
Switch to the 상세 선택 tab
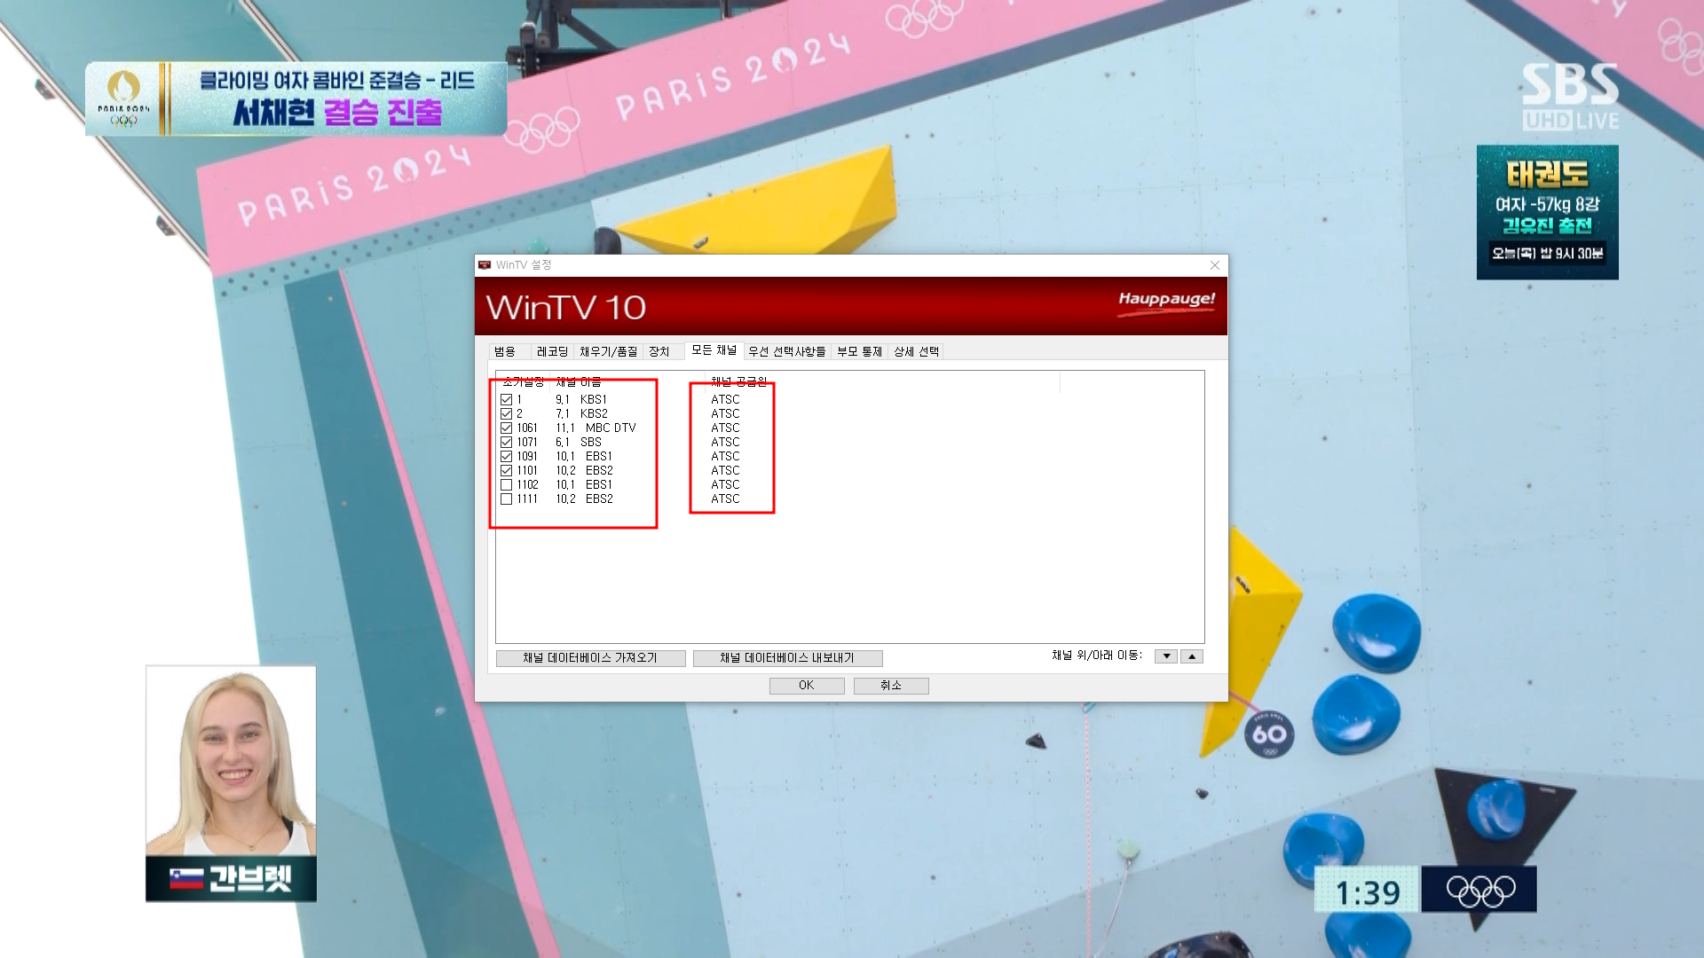(916, 352)
